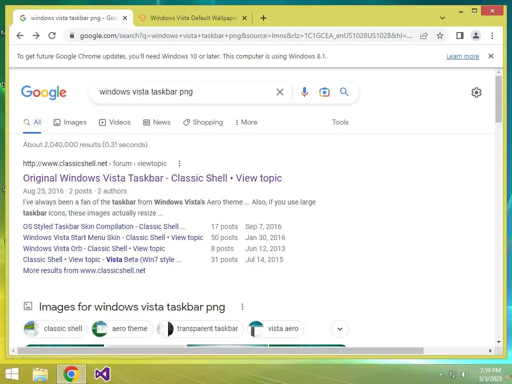This screenshot has height=384, width=512.
Task: Open a new browser tab
Action: click(x=263, y=18)
